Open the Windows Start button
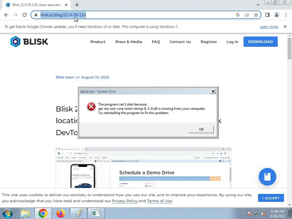Image resolution: width=292 pixels, height=219 pixels. (x=8, y=213)
